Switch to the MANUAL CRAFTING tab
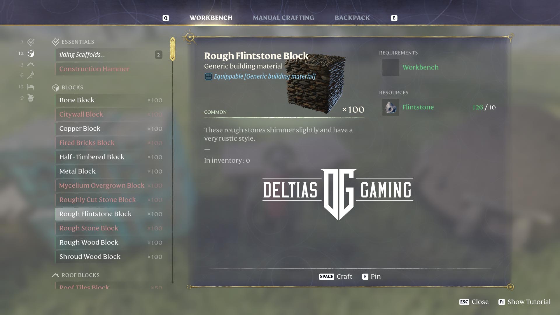 tap(283, 18)
